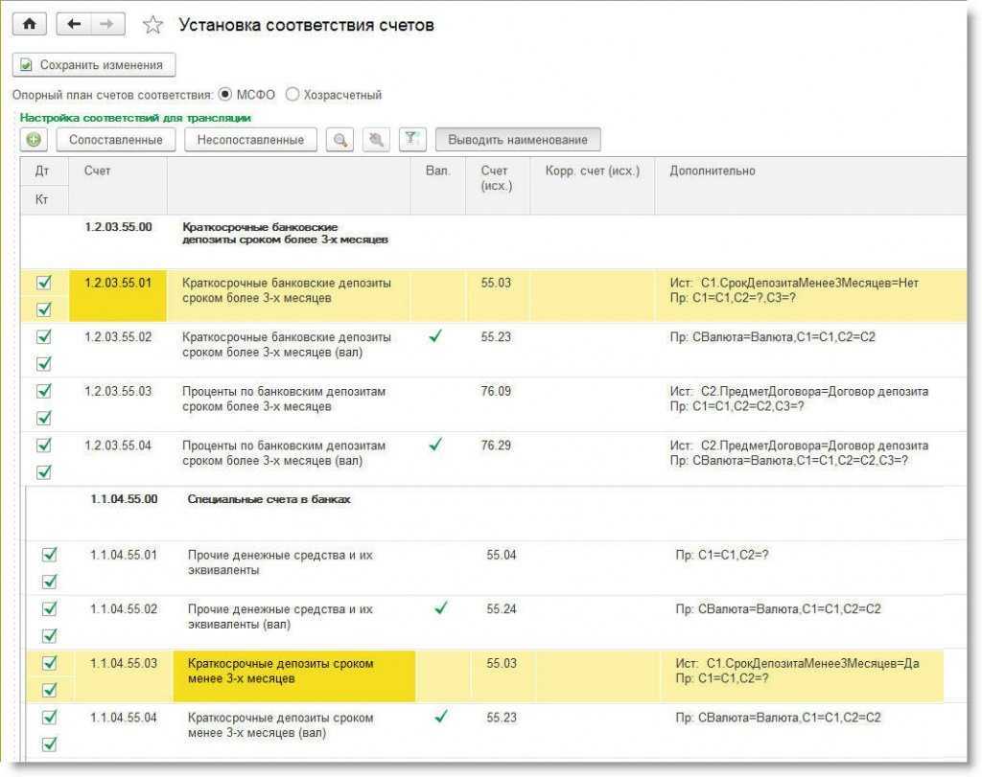Toggle the Выводить наименование button
982x777 pixels.
(x=518, y=140)
